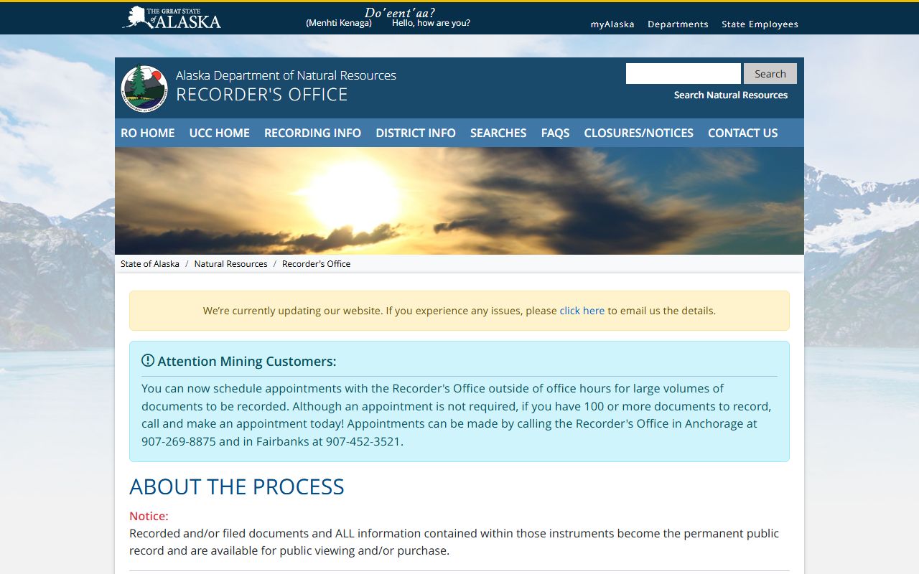
Task: Open the DISTRICT INFO menu
Action: pos(416,133)
